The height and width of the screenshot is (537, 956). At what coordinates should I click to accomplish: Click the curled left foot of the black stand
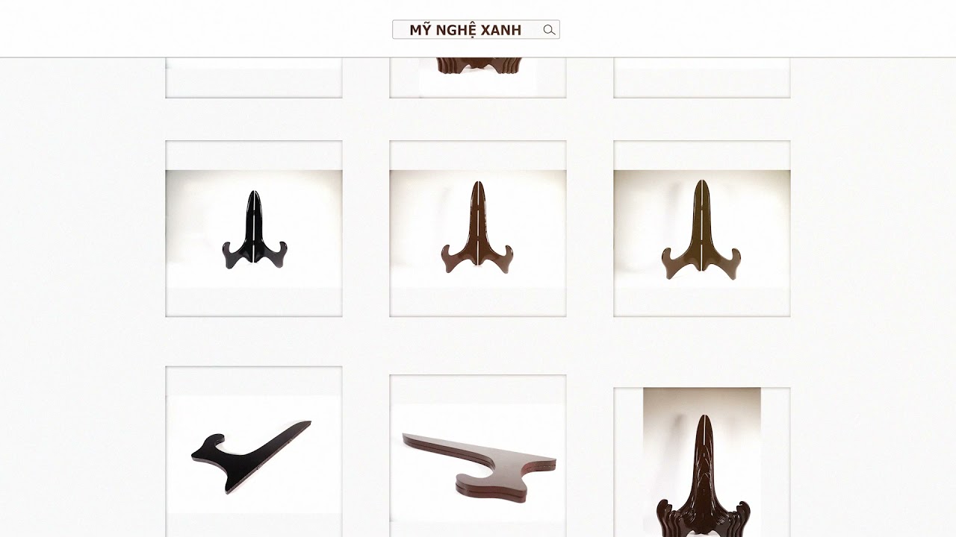[231, 255]
